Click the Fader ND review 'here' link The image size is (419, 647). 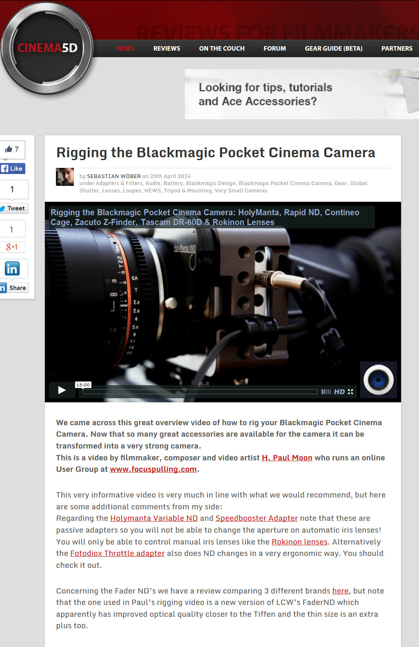click(341, 591)
